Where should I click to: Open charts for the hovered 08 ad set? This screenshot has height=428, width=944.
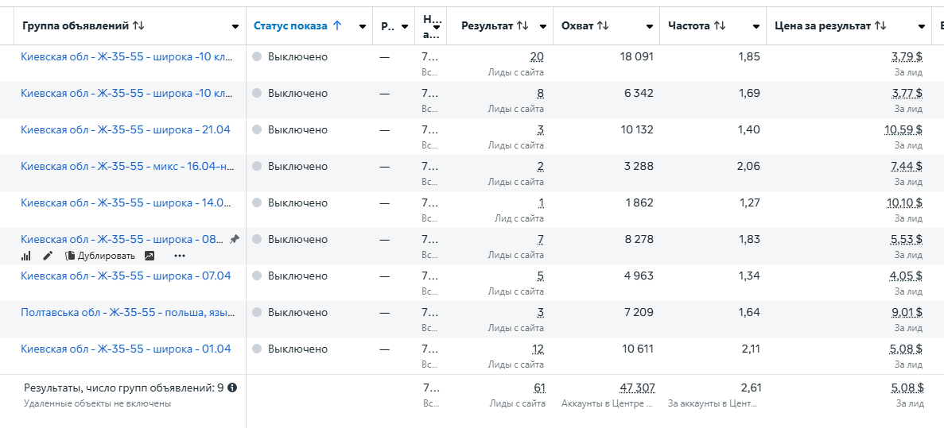coord(26,256)
